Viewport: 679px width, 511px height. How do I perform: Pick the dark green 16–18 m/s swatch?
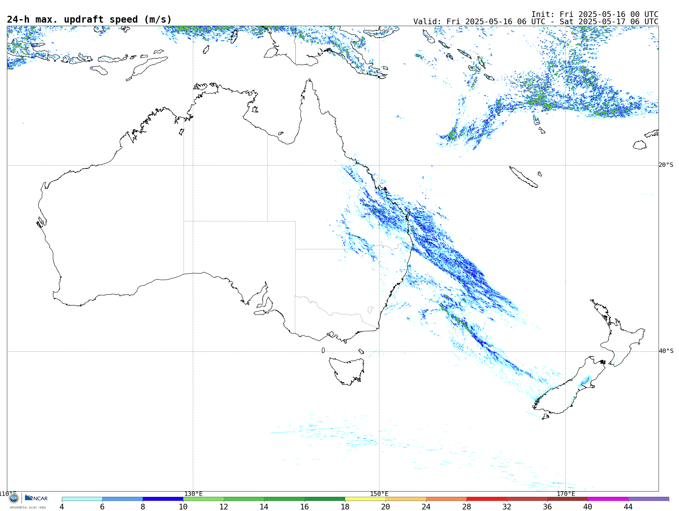(x=325, y=499)
